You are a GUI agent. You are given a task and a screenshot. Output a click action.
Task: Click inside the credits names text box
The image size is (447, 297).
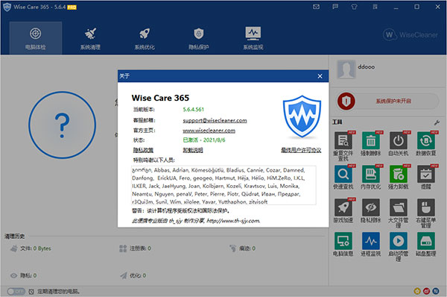(x=223, y=185)
